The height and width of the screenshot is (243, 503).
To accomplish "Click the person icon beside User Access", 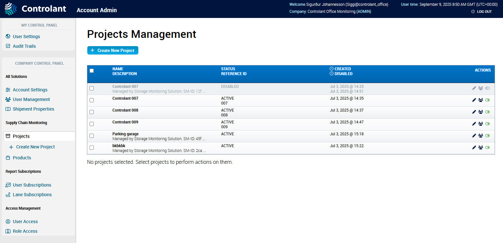I will click(8, 222).
